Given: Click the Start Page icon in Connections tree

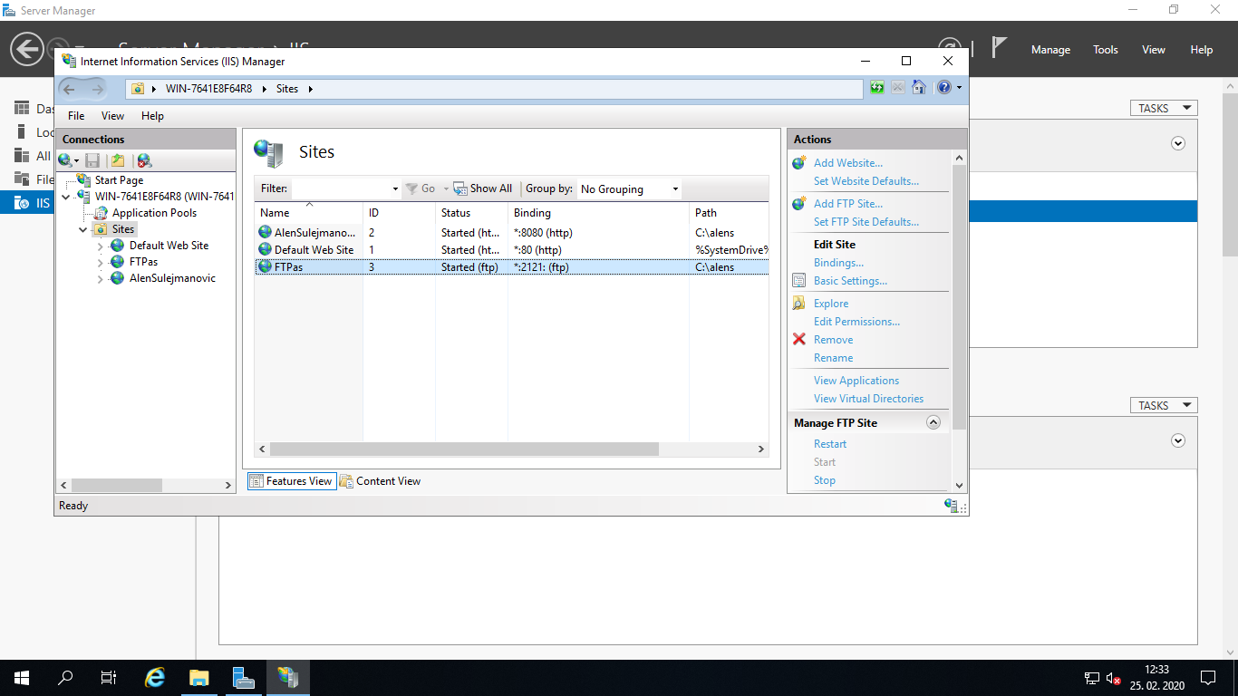Looking at the screenshot, I should point(84,180).
